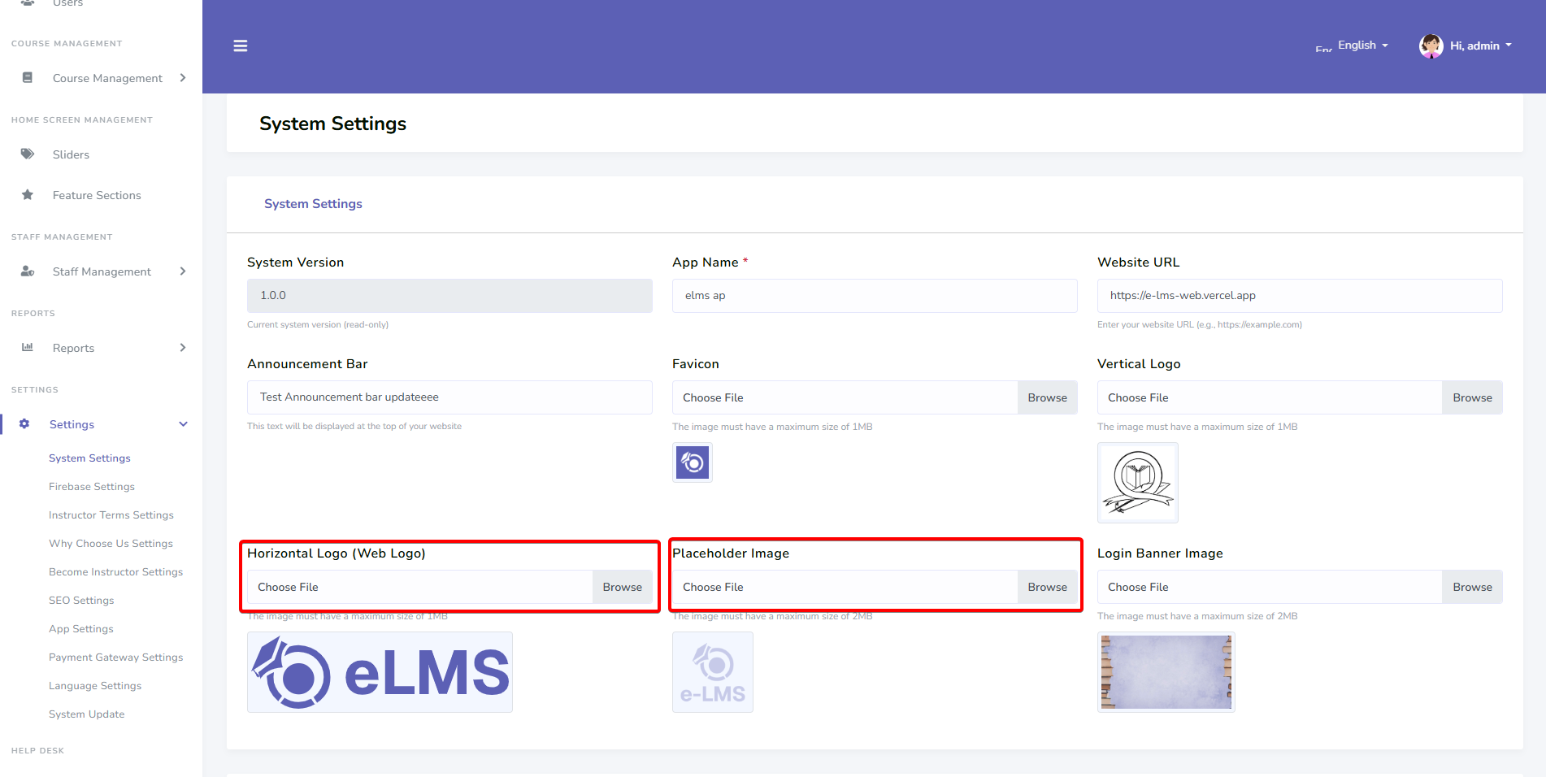Select Language Settings in sidebar

[95, 686]
